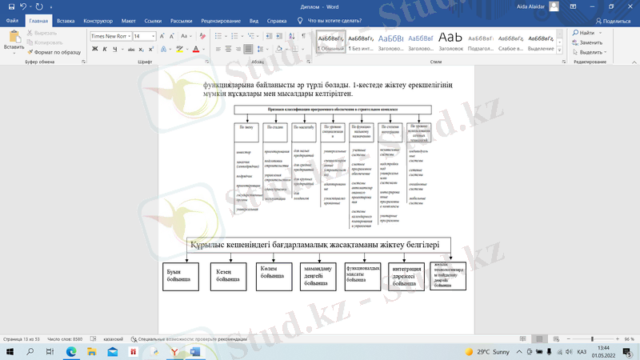The height and width of the screenshot is (360, 640).
Task: Align text left
Action: tap(218, 49)
